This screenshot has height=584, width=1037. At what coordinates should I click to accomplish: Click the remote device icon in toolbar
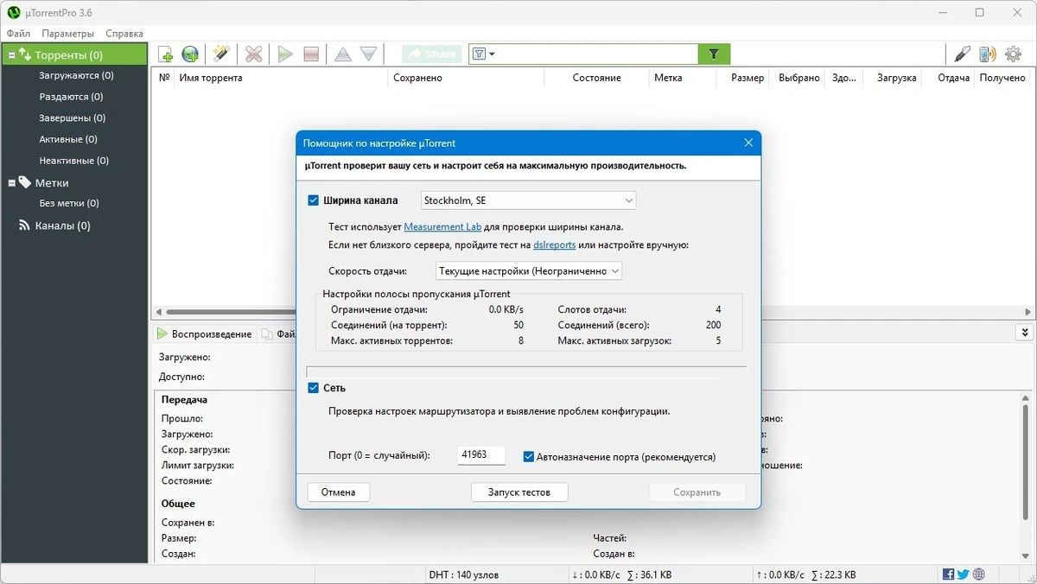[x=987, y=54]
